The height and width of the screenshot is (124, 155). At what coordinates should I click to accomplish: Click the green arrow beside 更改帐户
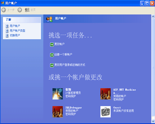tap(52, 45)
